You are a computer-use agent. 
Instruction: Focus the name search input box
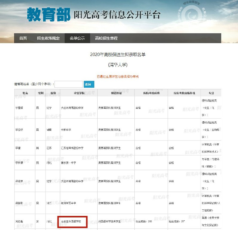click(69, 84)
